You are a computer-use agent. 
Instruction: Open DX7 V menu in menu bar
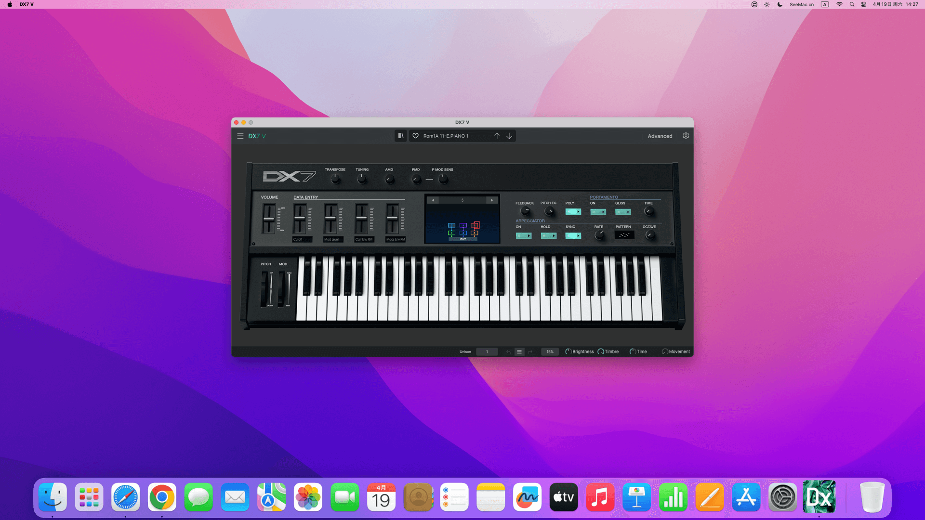(x=26, y=4)
